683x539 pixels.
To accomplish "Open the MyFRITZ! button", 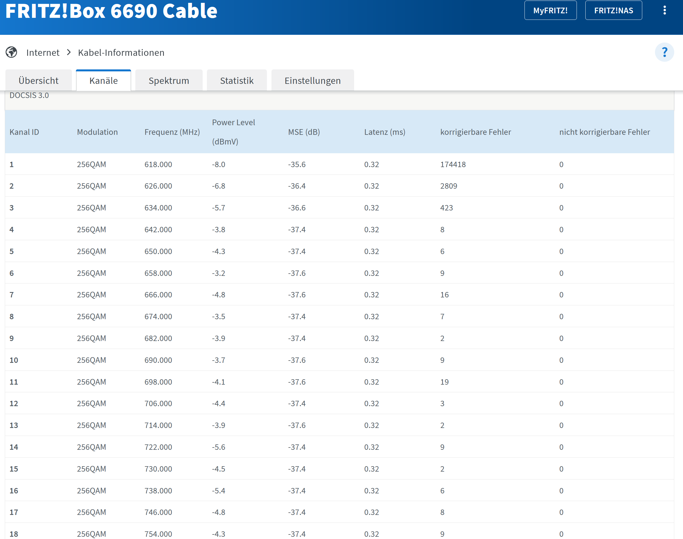I will tap(550, 10).
